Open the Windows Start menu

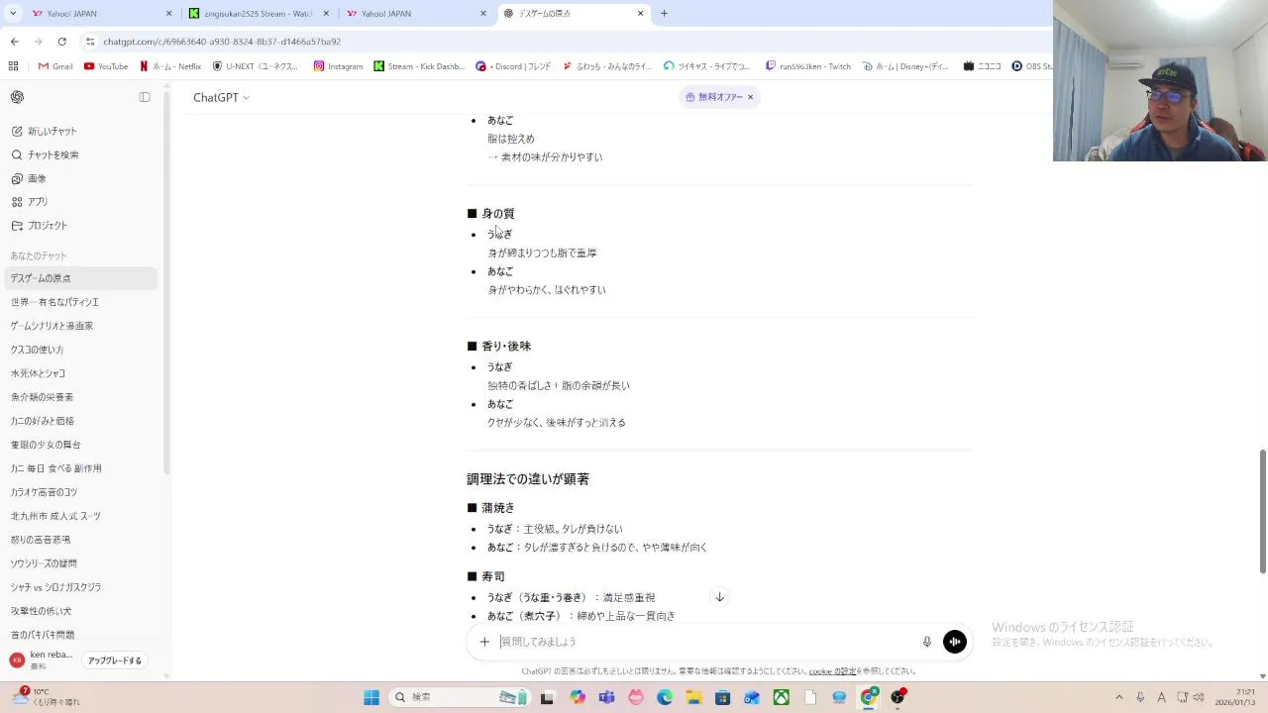pyautogui.click(x=371, y=697)
